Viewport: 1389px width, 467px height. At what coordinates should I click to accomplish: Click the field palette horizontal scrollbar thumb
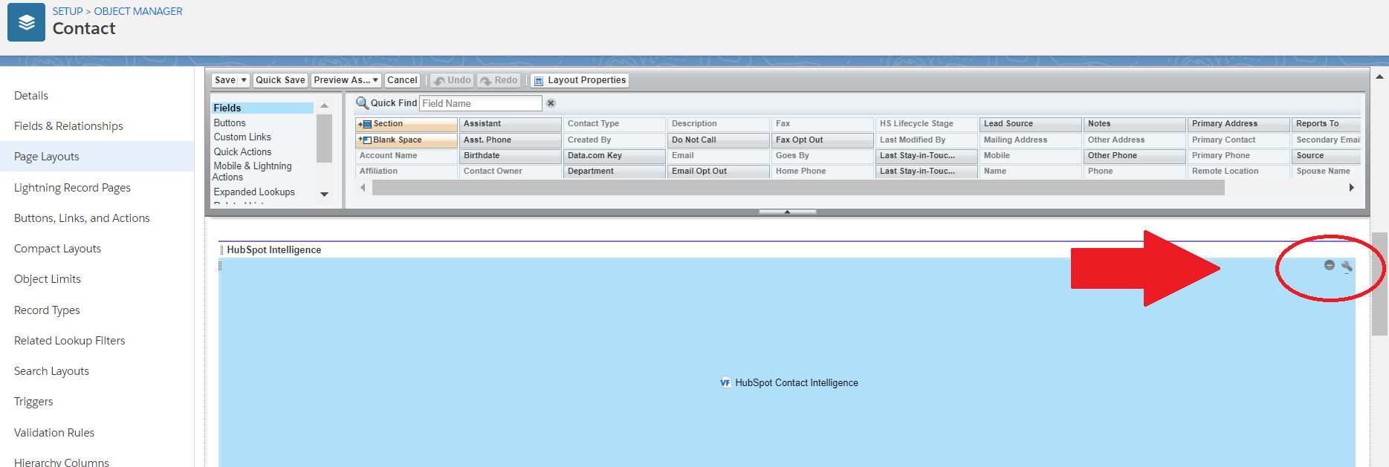point(798,188)
